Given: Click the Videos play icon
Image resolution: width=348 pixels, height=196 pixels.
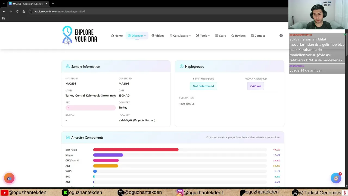Looking at the screenshot, I should (153, 36).
